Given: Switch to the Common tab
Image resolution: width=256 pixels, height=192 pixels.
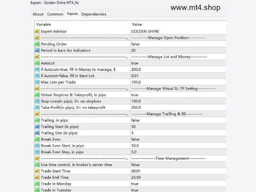Looking at the screenshot, I should click(55, 14).
